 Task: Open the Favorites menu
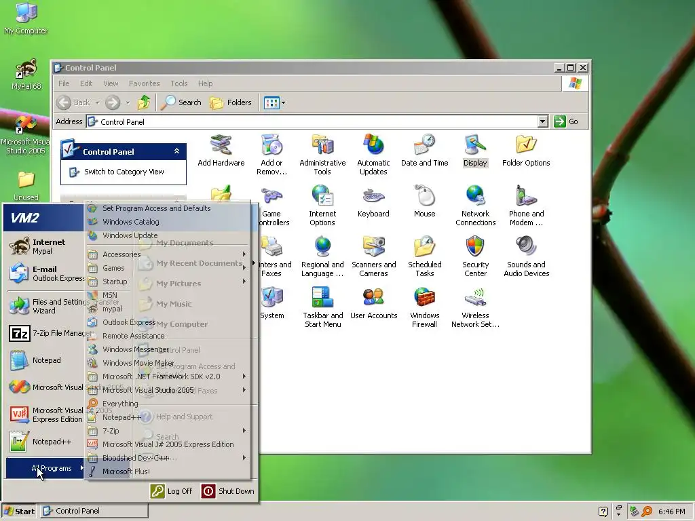point(144,83)
